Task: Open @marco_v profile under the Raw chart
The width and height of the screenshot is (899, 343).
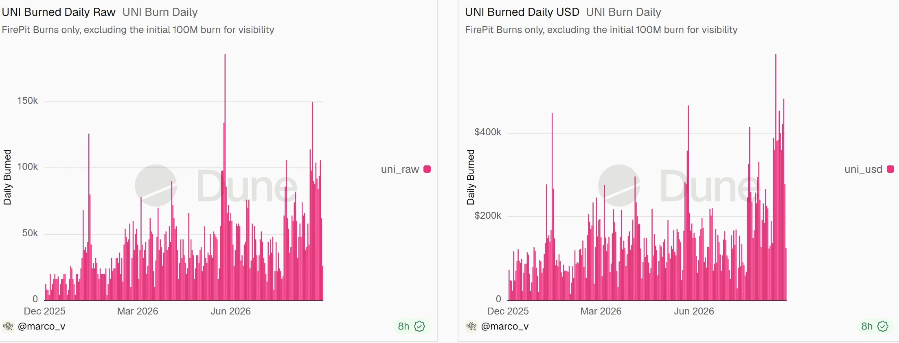Action: point(42,326)
